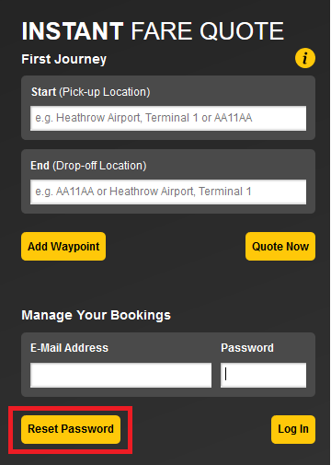
Task: Click the E-Mail Address label text
Action: click(69, 348)
